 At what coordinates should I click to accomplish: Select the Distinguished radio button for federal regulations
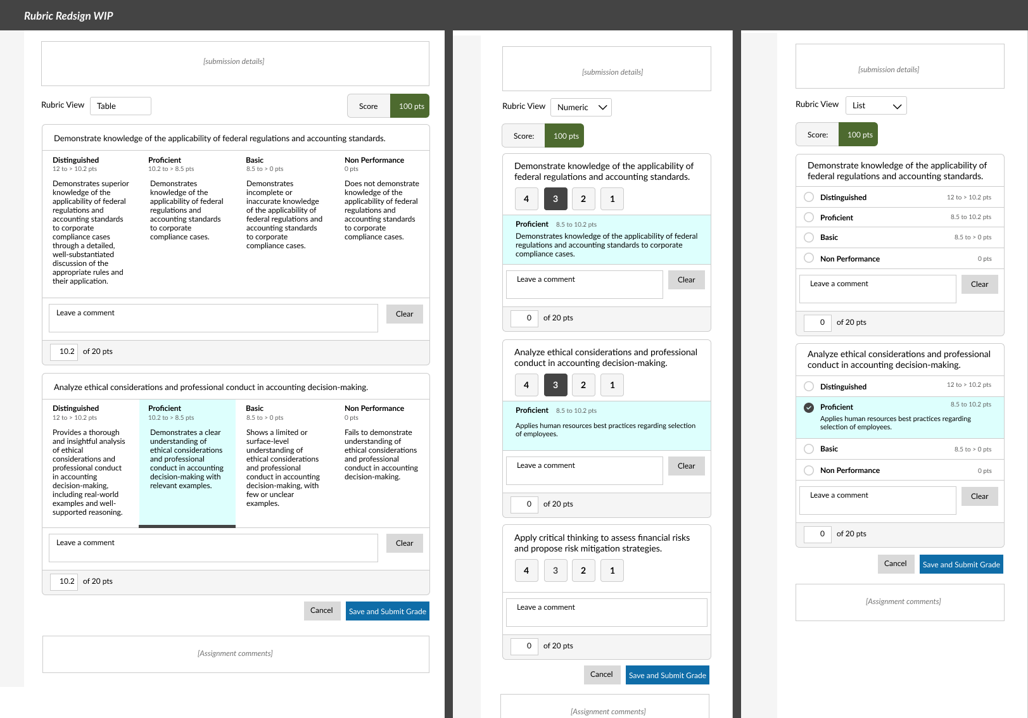809,197
